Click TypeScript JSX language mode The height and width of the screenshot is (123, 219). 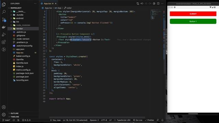[x=122, y=120]
